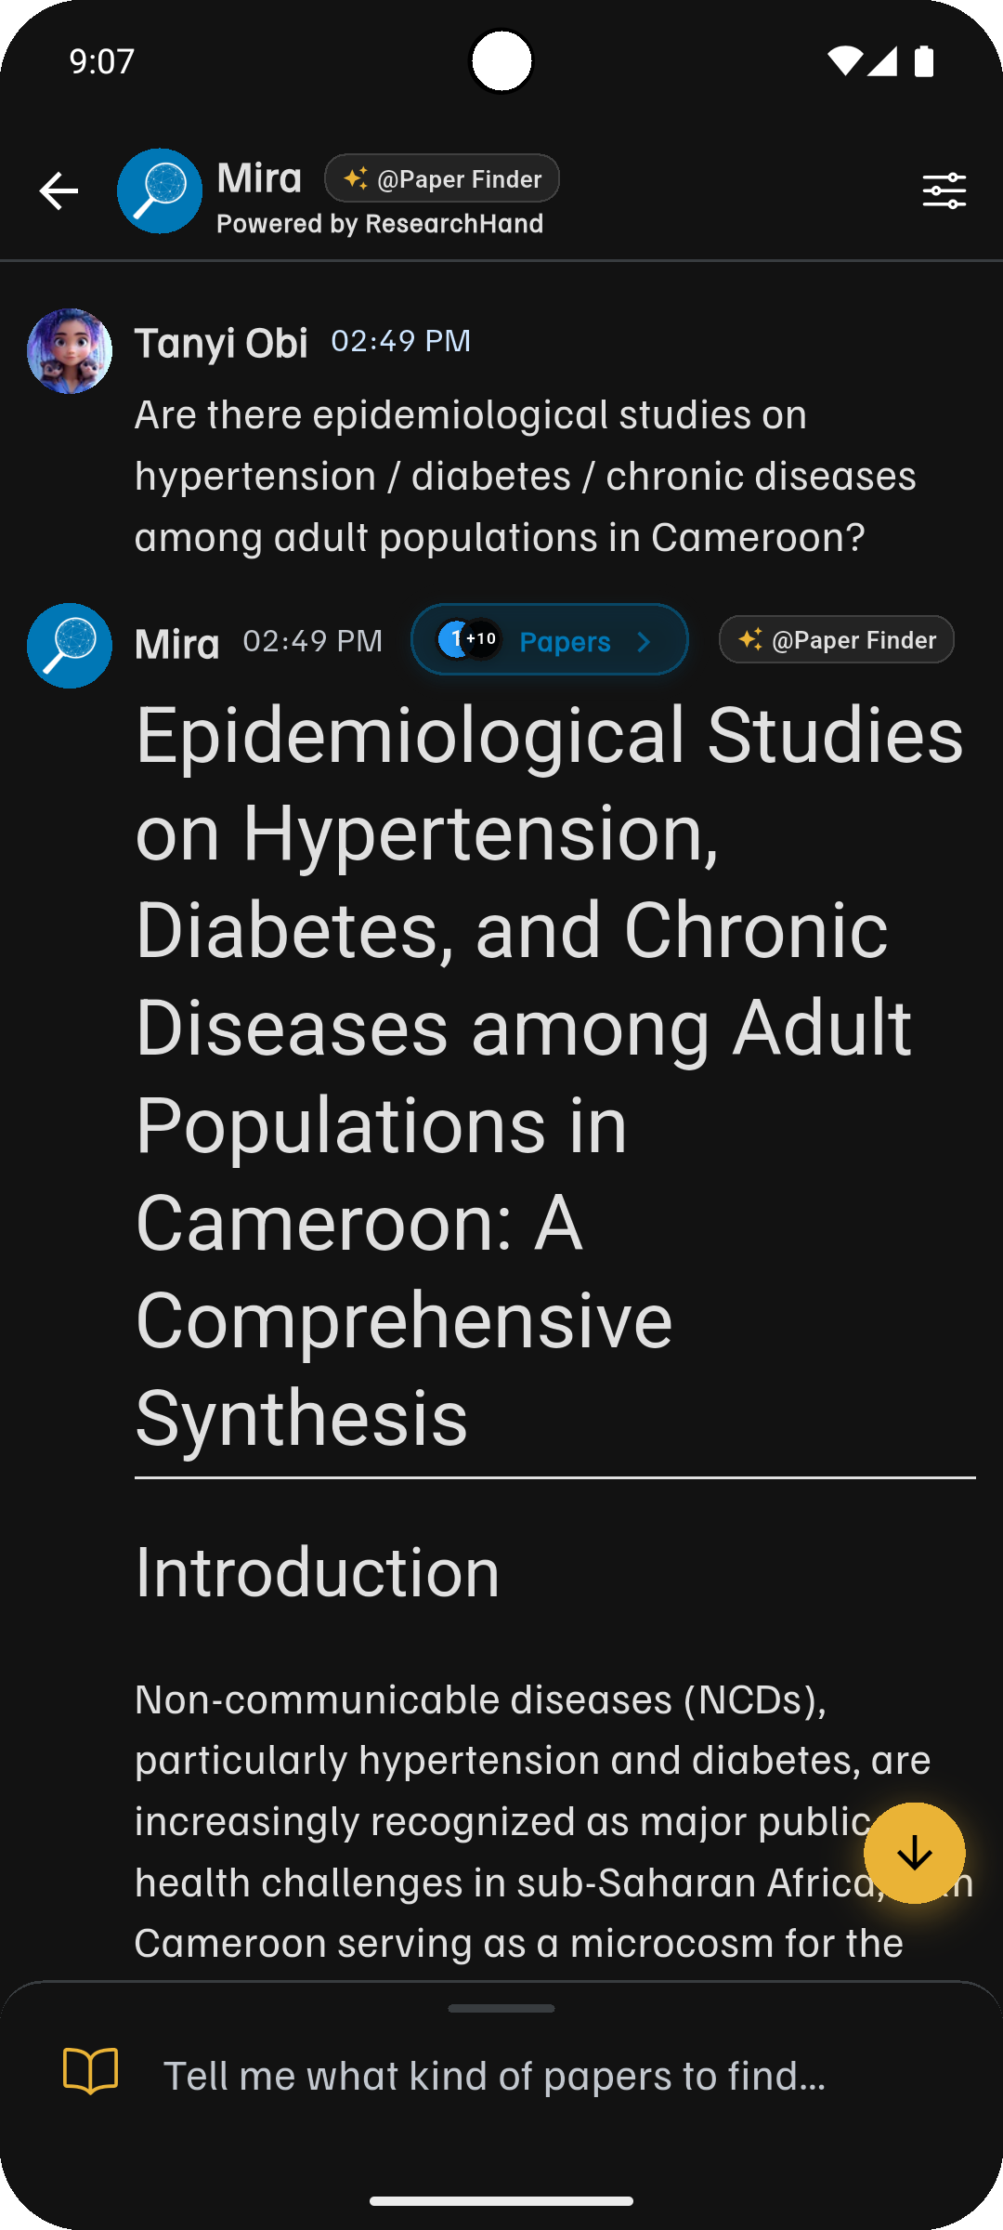
Task: Open the +10 papers count badge
Action: pyautogui.click(x=481, y=639)
